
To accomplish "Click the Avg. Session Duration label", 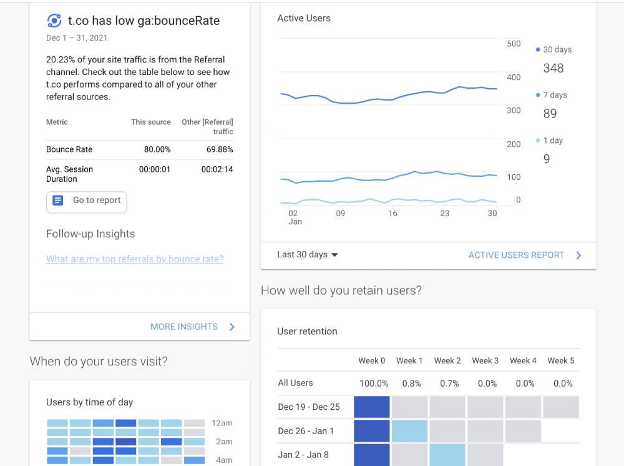I will tap(70, 174).
